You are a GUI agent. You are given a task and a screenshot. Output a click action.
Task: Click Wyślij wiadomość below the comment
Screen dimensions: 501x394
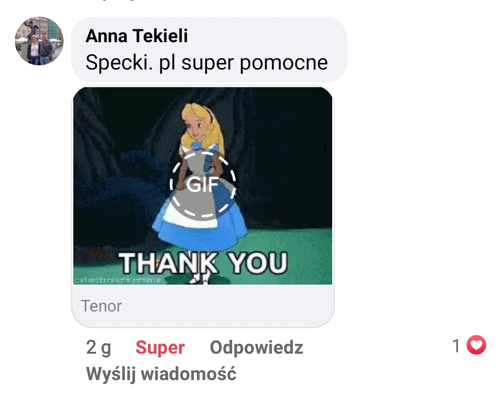[x=161, y=374]
